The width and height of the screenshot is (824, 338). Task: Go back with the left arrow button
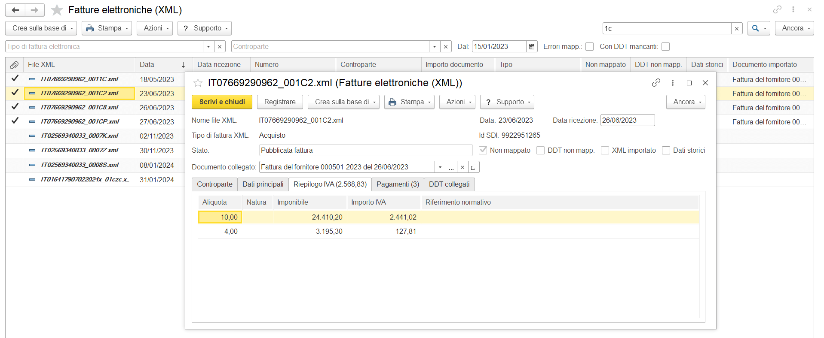(x=15, y=10)
